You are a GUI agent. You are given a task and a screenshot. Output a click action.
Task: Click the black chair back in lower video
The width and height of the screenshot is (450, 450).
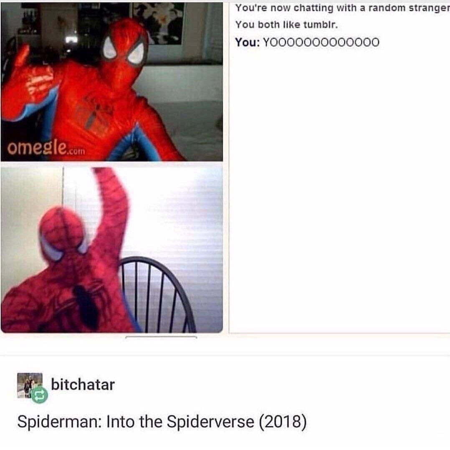point(157,295)
